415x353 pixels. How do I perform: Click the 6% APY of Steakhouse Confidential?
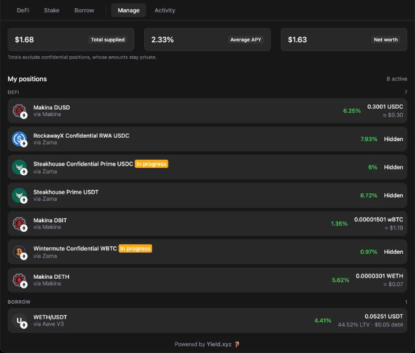(373, 167)
